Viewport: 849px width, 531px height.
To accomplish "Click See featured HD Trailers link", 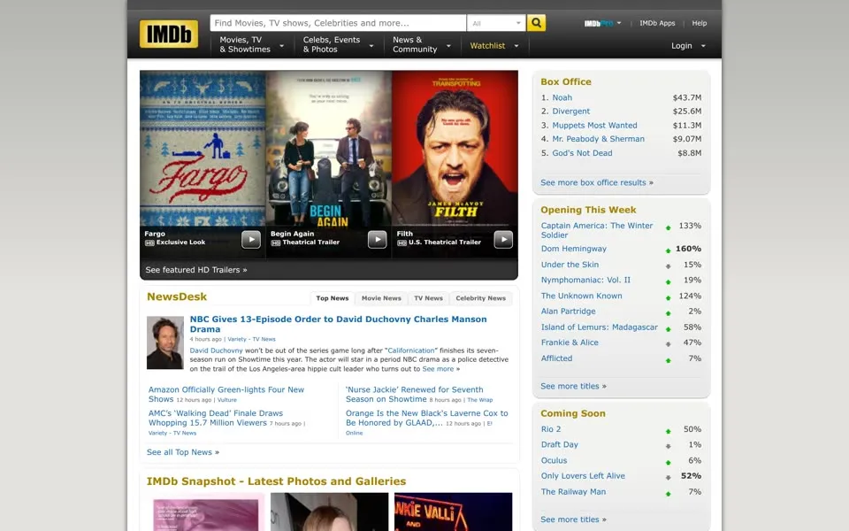I will click(x=196, y=270).
